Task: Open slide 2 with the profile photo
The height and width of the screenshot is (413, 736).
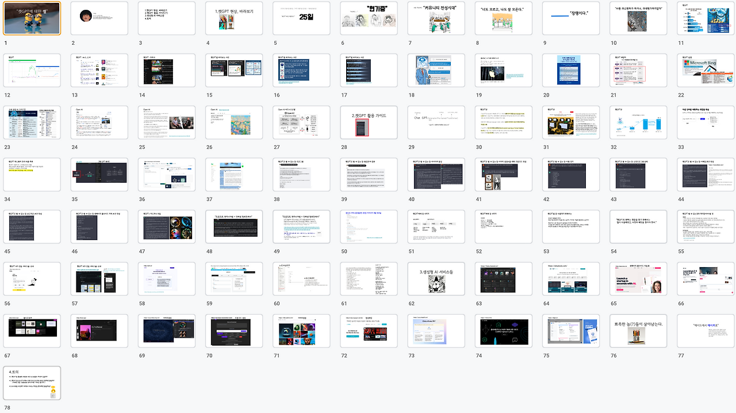Action: pyautogui.click(x=99, y=18)
